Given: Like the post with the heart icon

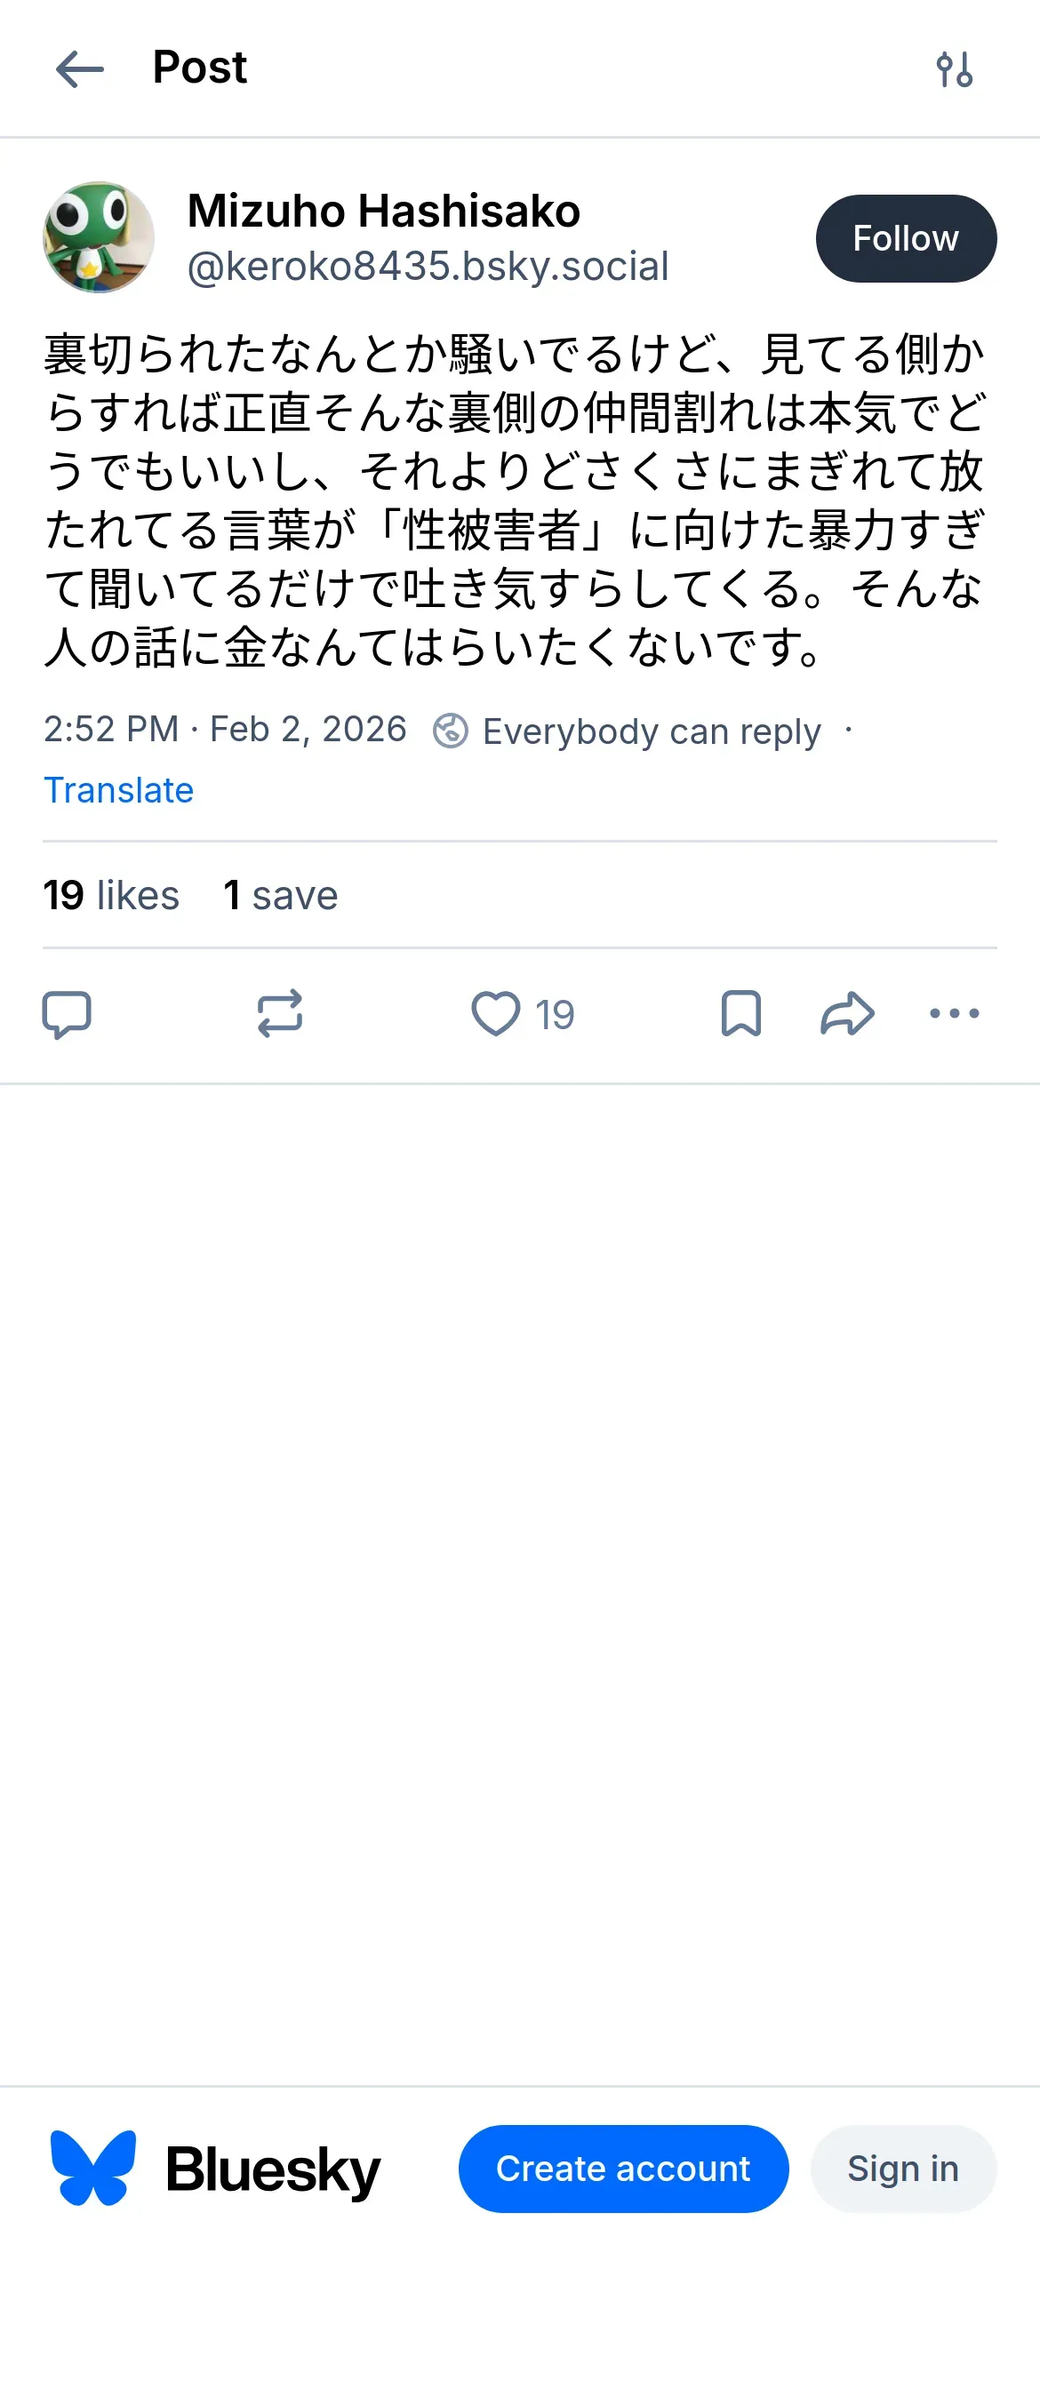Looking at the screenshot, I should coord(496,1014).
